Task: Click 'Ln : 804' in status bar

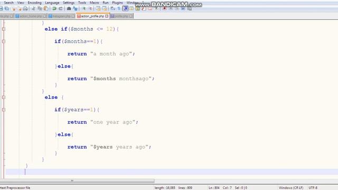Action: point(214,188)
